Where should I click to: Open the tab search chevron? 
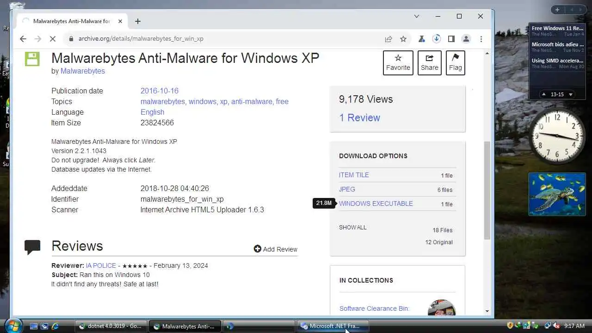(416, 16)
